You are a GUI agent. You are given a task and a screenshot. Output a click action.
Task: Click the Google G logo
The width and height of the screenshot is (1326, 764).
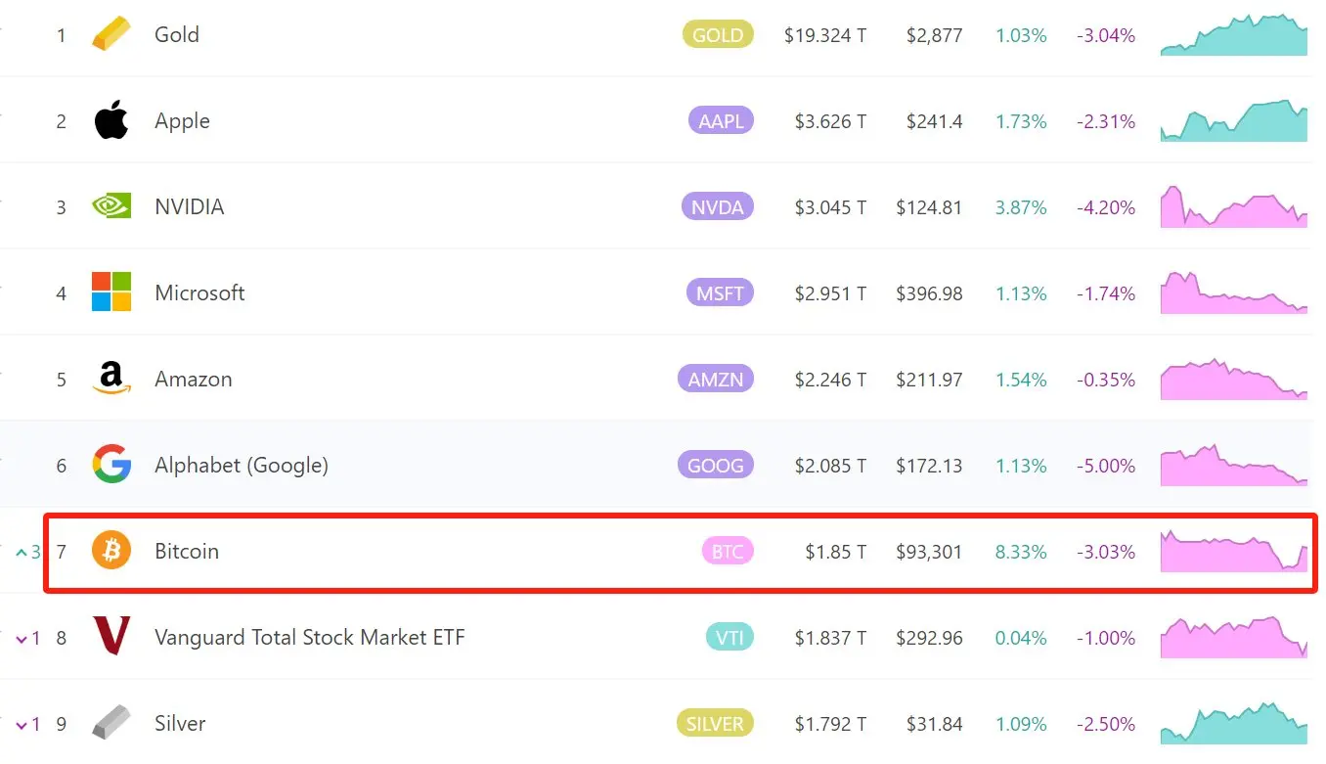coord(110,465)
